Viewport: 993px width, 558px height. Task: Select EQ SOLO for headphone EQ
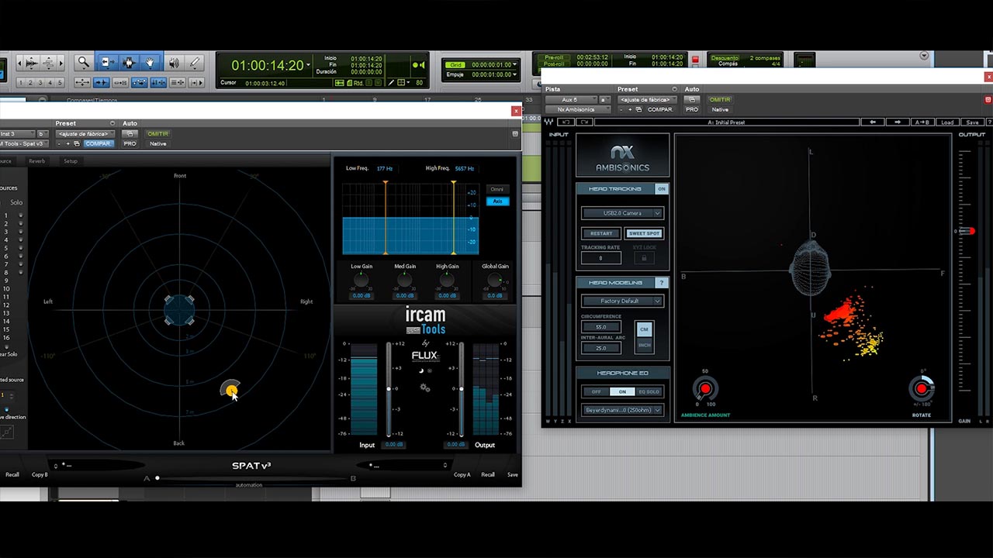[649, 391]
